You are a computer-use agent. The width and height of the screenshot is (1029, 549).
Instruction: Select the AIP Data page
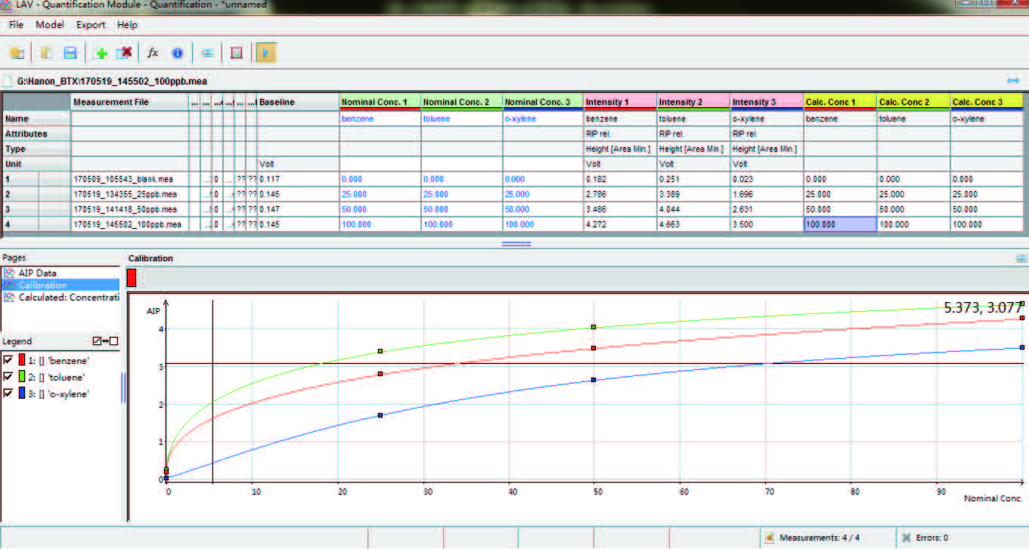37,273
